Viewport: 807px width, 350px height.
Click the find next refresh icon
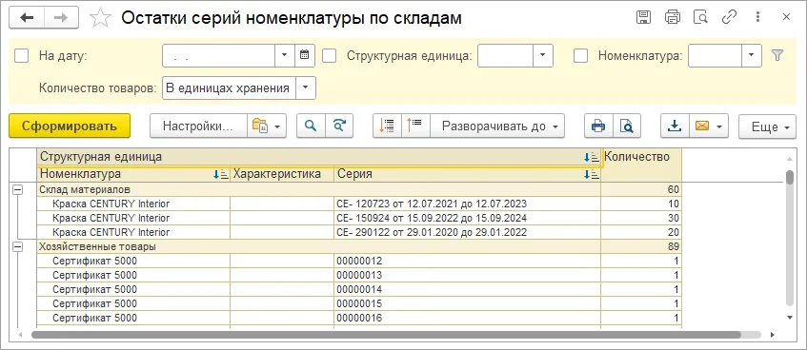339,126
